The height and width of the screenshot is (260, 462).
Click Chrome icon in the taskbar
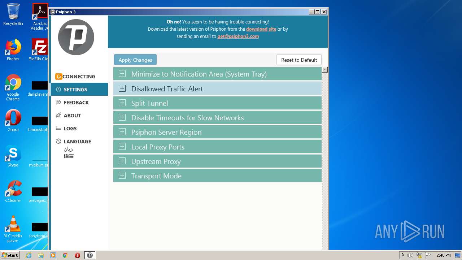65,255
